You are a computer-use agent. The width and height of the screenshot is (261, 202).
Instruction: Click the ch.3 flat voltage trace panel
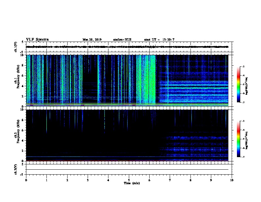click(x=129, y=169)
